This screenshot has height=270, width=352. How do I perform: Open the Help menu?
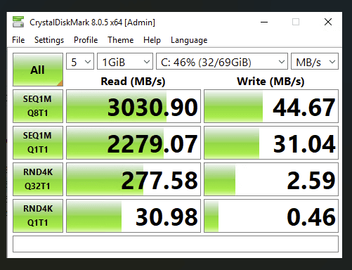152,40
